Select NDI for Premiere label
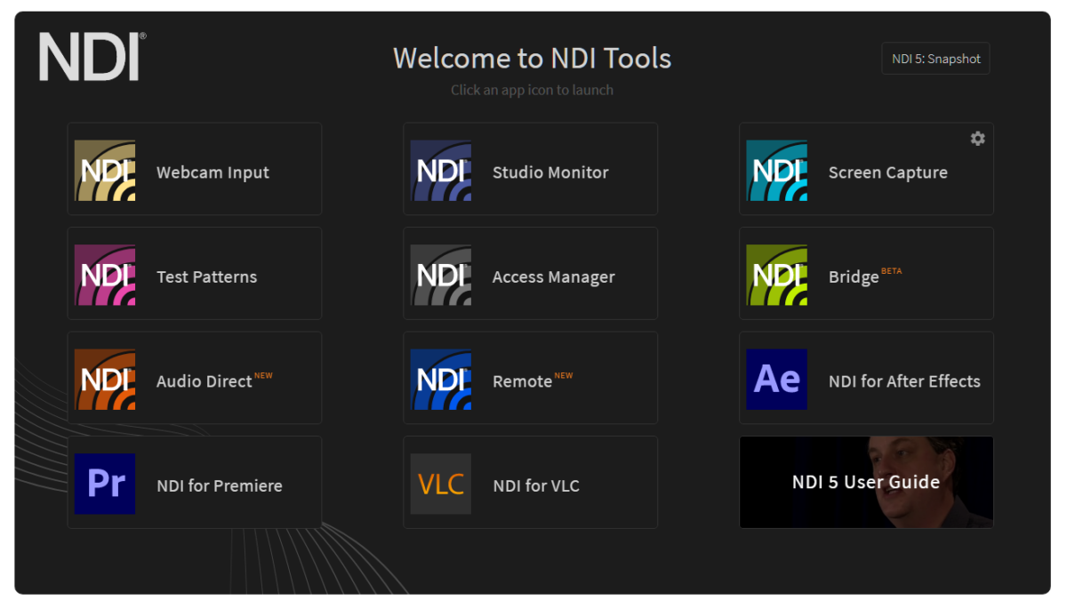 tap(220, 485)
